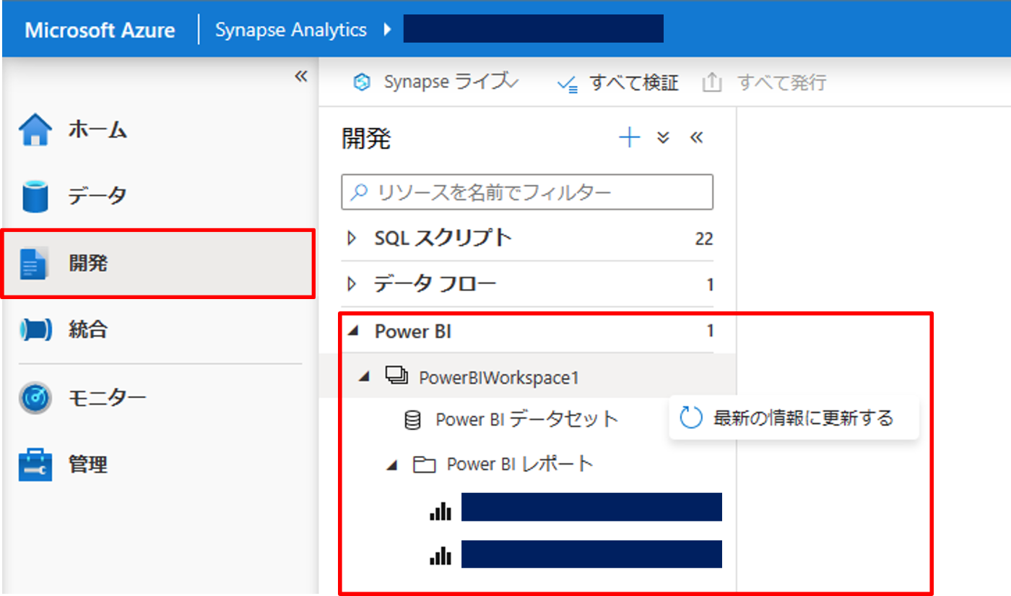Select the 開発 hub in sidebar
Image resolution: width=1011 pixels, height=596 pixels.
pyautogui.click(x=159, y=264)
